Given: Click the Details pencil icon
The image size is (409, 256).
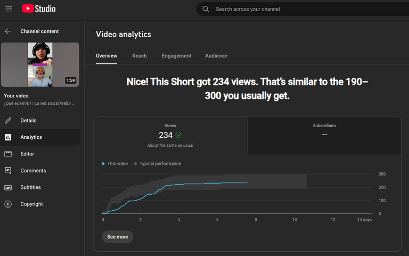Looking at the screenshot, I should click(x=8, y=120).
